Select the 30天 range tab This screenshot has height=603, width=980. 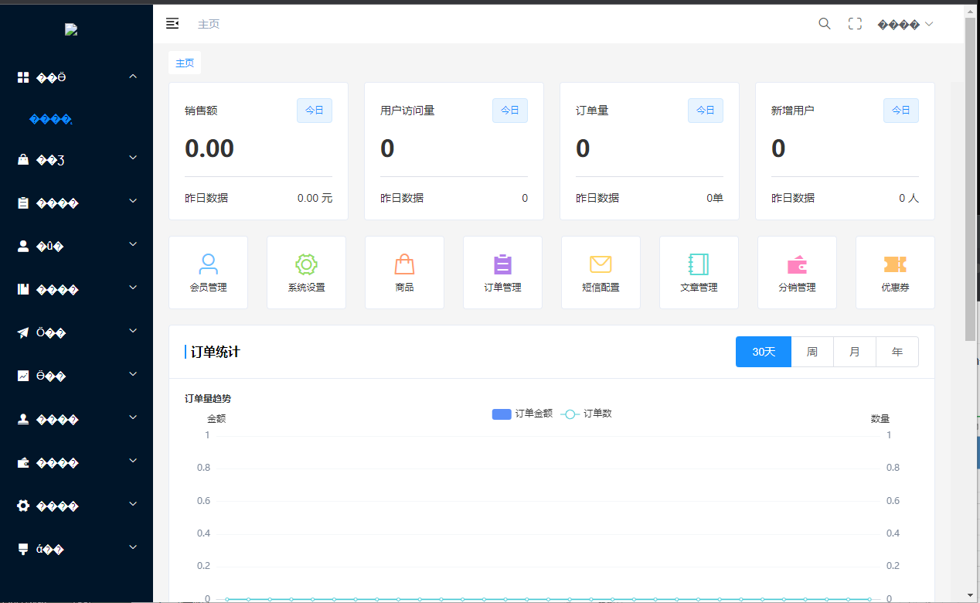coord(764,352)
